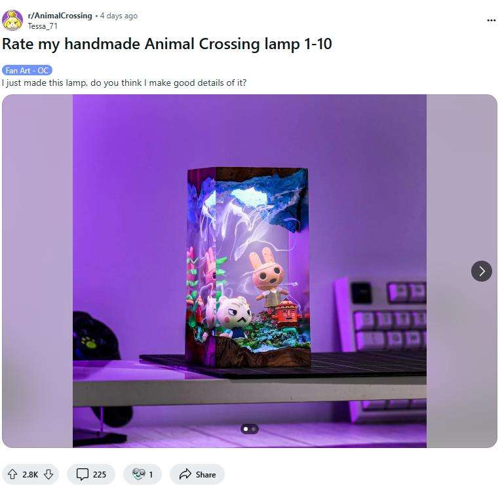Go to the next image in gallery
502x486 pixels.
pos(482,271)
